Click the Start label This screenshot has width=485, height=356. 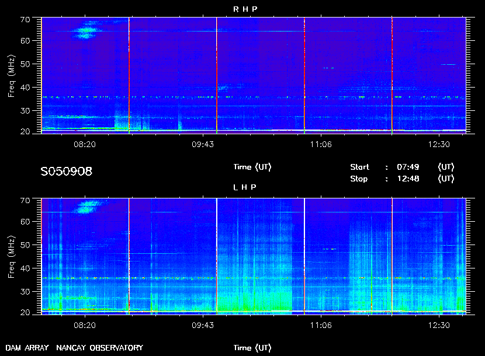click(x=359, y=167)
